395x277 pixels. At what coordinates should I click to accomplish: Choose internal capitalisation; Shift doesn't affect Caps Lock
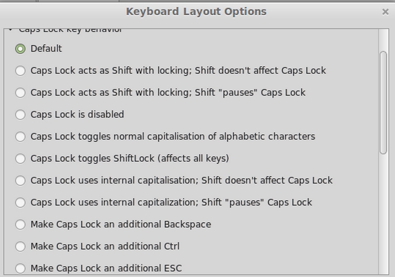point(21,181)
